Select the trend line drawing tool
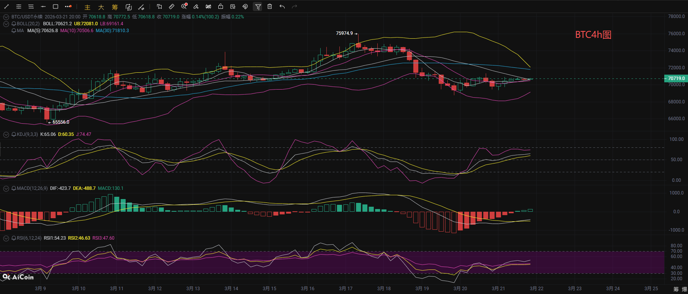Screen dimensions: 688x294 pos(7,7)
